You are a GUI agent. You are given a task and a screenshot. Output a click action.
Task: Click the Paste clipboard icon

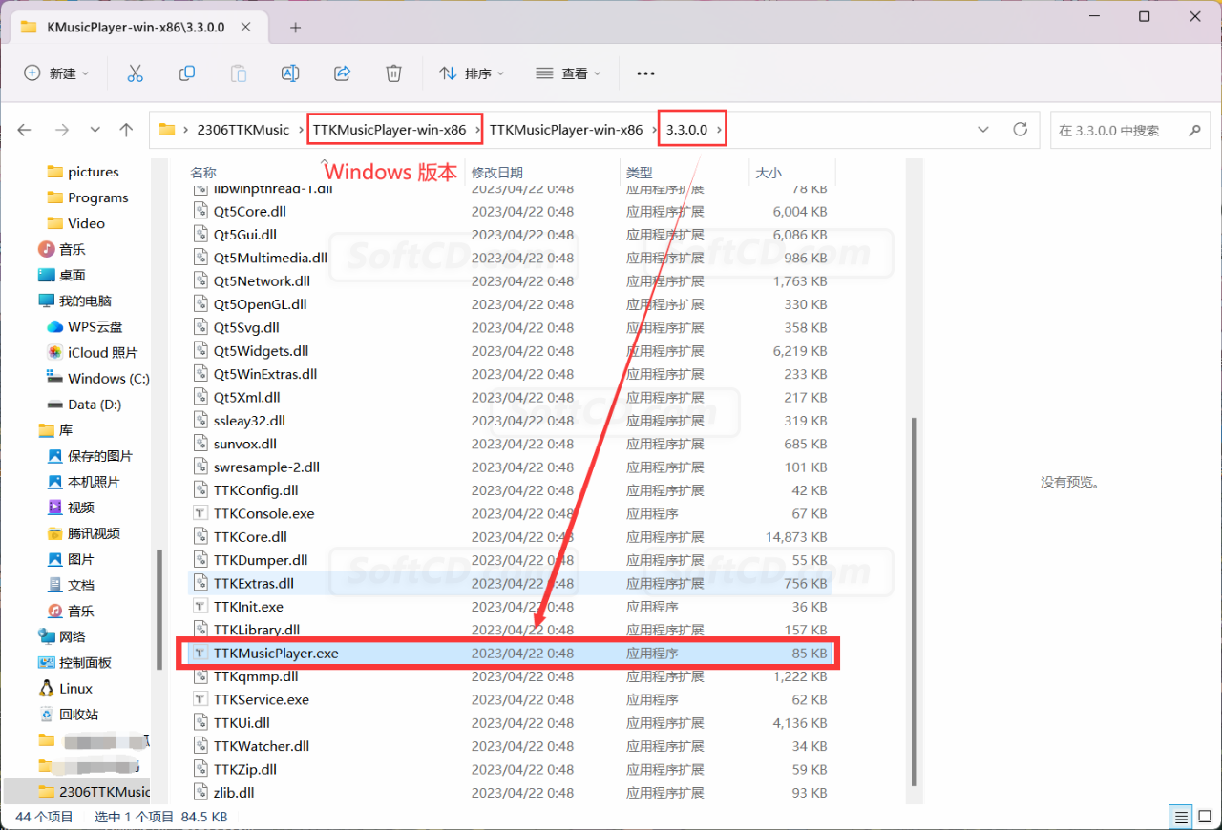click(x=239, y=73)
